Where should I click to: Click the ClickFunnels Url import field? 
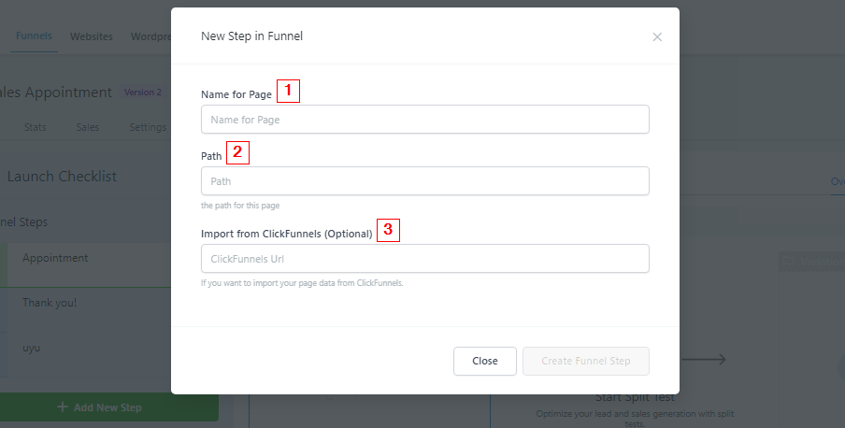[x=425, y=258]
